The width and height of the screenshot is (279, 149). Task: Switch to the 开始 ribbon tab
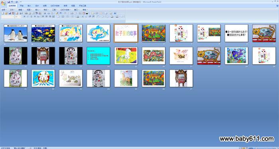pos(22,6)
